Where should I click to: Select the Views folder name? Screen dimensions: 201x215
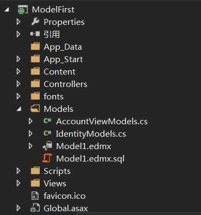(55, 184)
